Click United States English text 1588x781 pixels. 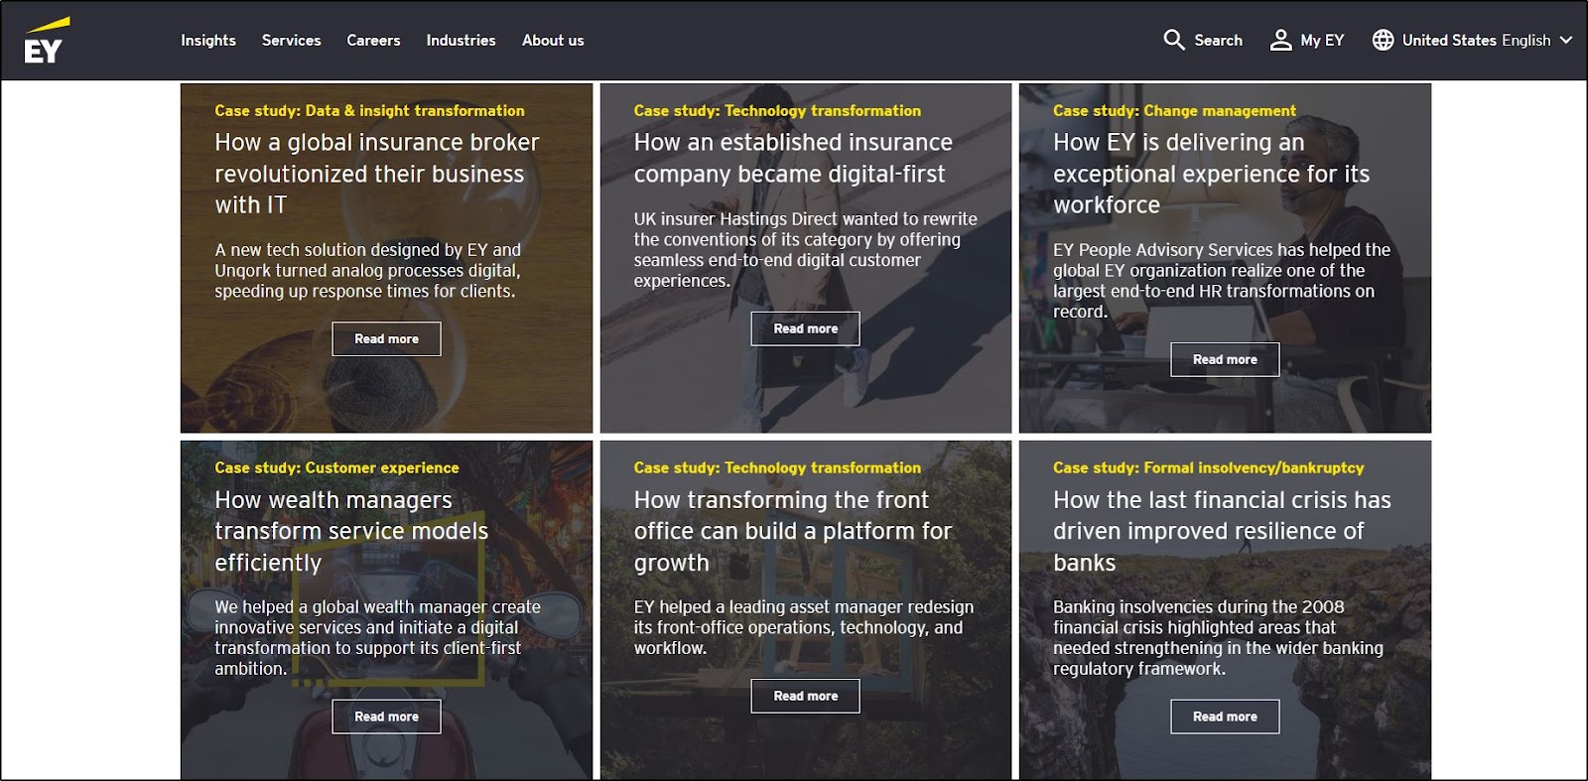(1476, 41)
